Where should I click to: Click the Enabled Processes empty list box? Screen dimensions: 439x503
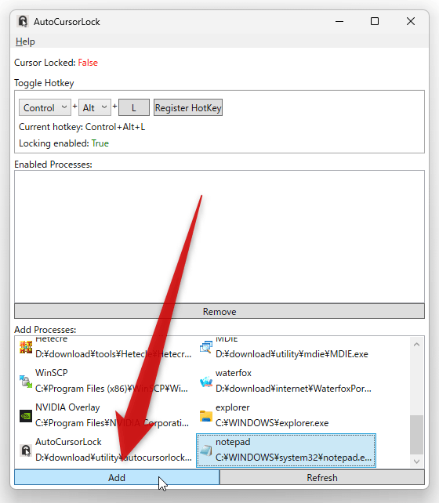pyautogui.click(x=219, y=237)
